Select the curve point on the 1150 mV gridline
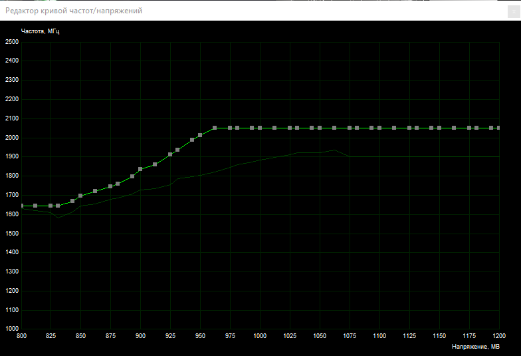The image size is (521, 356). pos(439,128)
